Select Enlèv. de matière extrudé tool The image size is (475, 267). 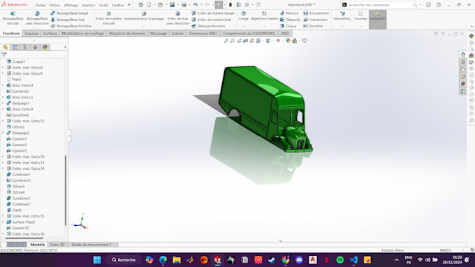click(108, 18)
